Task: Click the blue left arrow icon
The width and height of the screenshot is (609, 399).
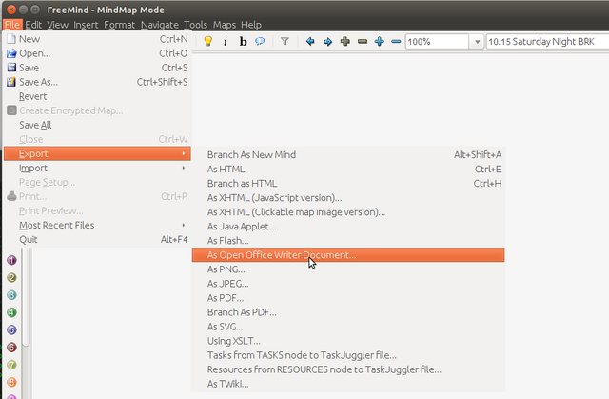Action: click(x=310, y=42)
